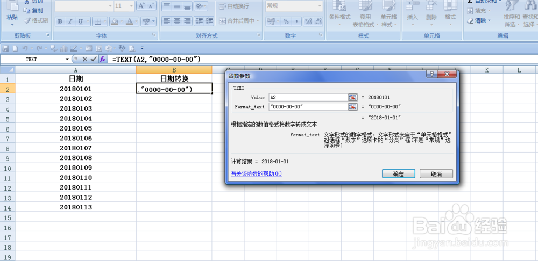Click the New document icon in quick toolbar
Viewport: 538px width, 261px height.
pyautogui.click(x=15, y=48)
